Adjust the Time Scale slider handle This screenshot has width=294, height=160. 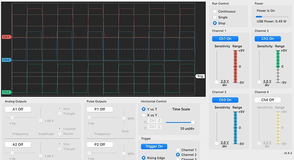[x=193, y=123]
